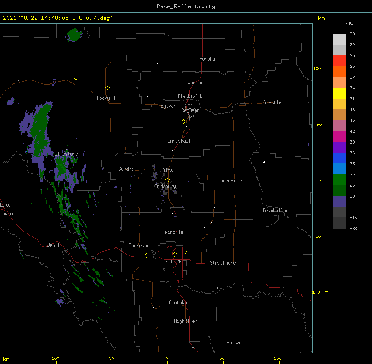
Task: Select the yellow diamond marker beside Olds
Action: click(x=167, y=180)
